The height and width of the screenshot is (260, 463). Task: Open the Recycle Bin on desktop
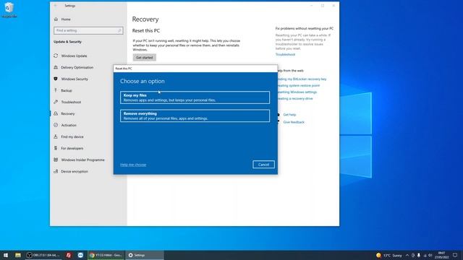click(x=9, y=9)
